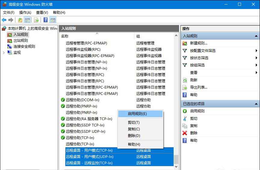Click the up-one-level folder toolbar icon
The height and width of the screenshot is (170, 260).
[20, 20]
